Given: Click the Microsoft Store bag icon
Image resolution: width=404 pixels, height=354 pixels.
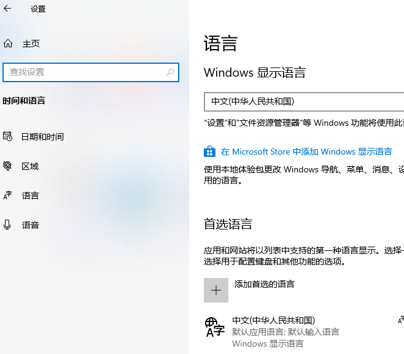Looking at the screenshot, I should pyautogui.click(x=209, y=152).
